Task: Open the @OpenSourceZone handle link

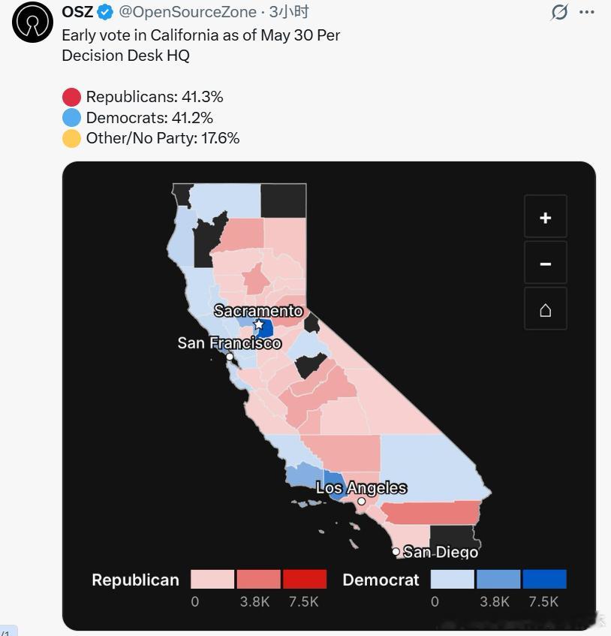Action: tap(188, 12)
